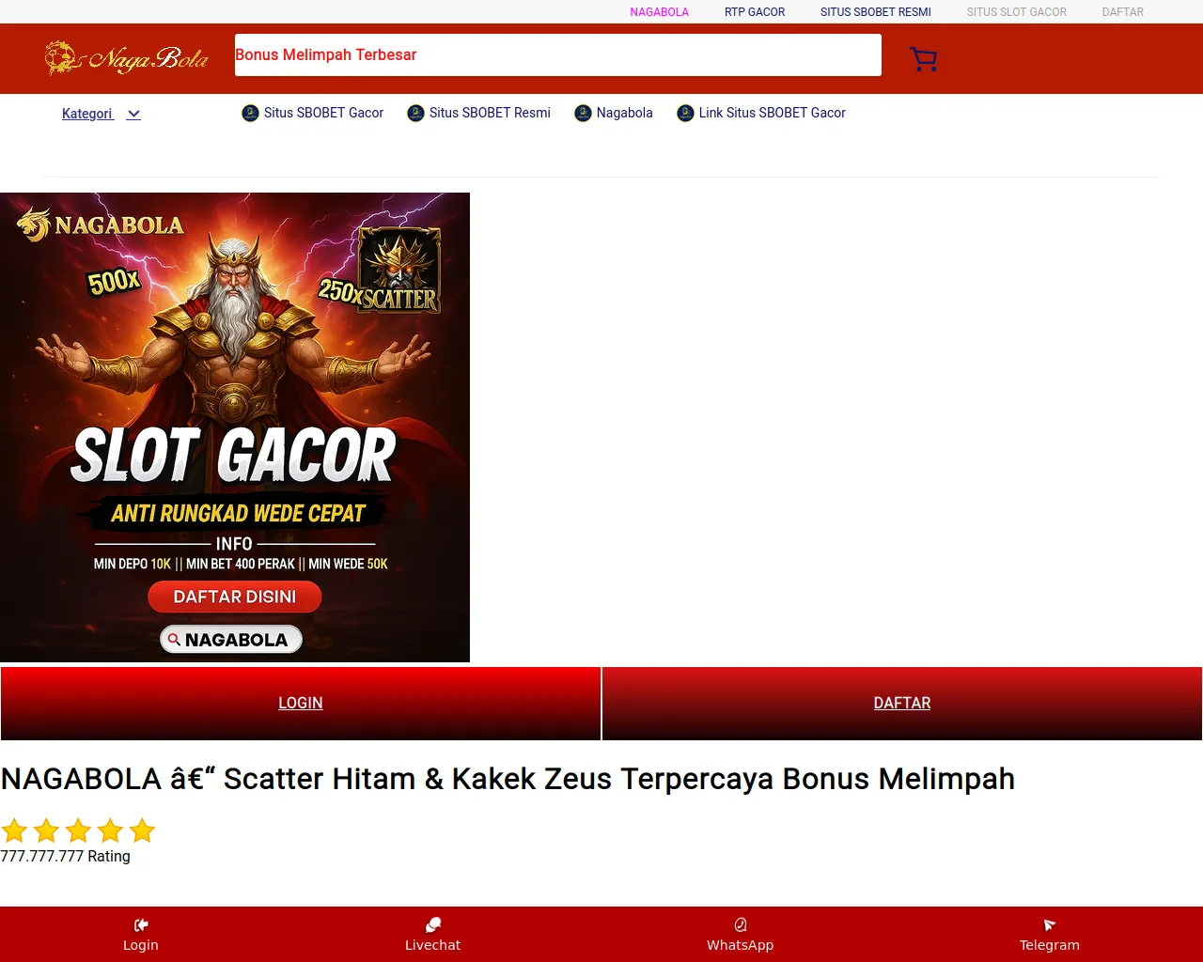Viewport: 1203px width, 962px height.
Task: Click the Naga Bola logo
Action: click(x=127, y=58)
